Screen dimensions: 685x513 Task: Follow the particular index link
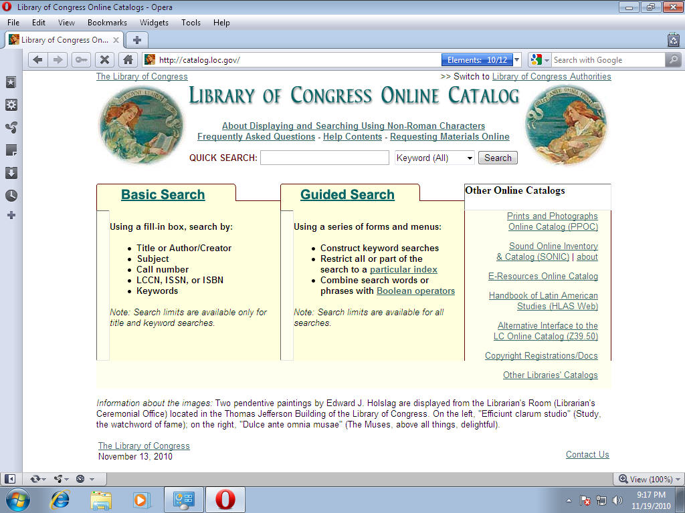(403, 270)
